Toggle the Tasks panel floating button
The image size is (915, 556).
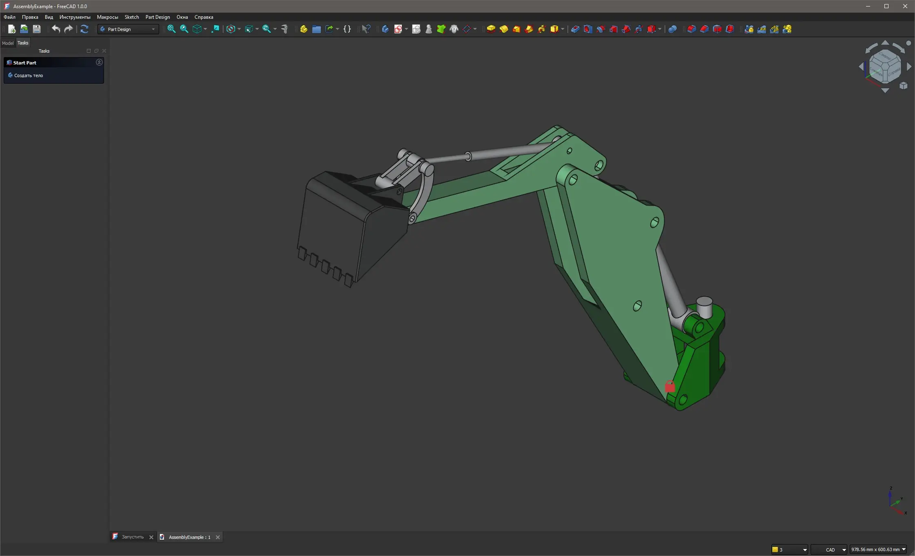[96, 51]
